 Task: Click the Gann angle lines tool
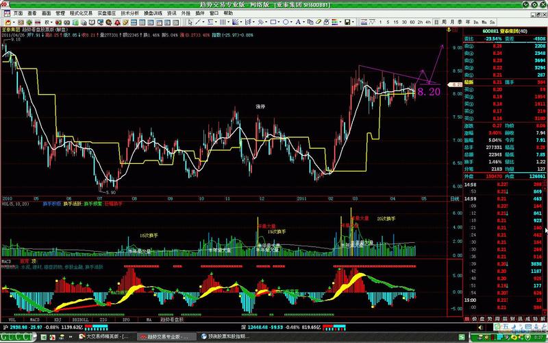(248, 22)
